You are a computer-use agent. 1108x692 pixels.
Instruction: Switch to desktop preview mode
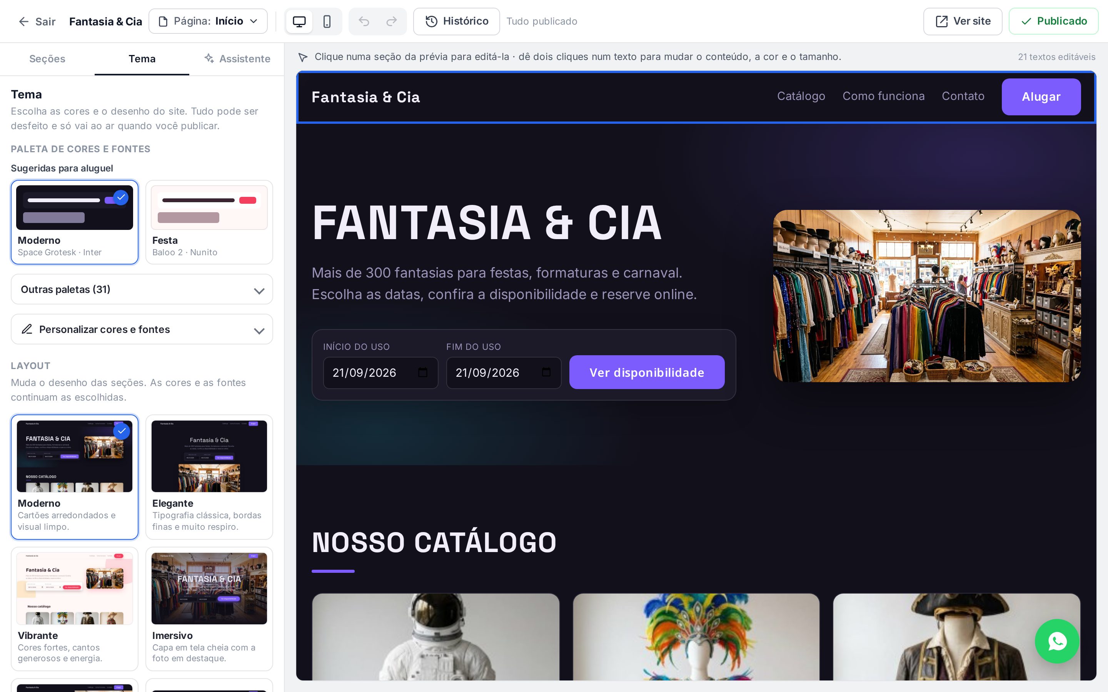299,22
